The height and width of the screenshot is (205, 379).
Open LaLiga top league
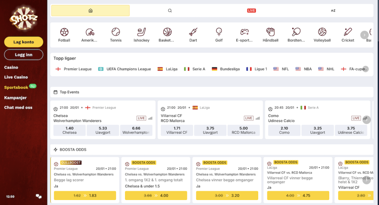167,69
